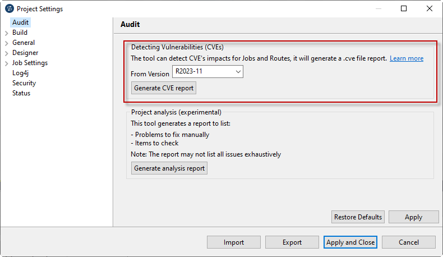Click the Import button
The image size is (443, 257).
(234, 242)
